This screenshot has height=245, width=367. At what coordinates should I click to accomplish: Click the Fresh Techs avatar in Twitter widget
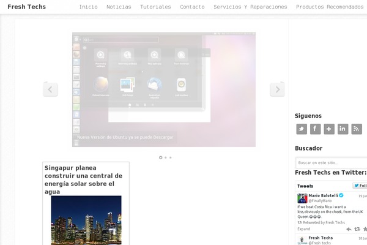point(302,241)
